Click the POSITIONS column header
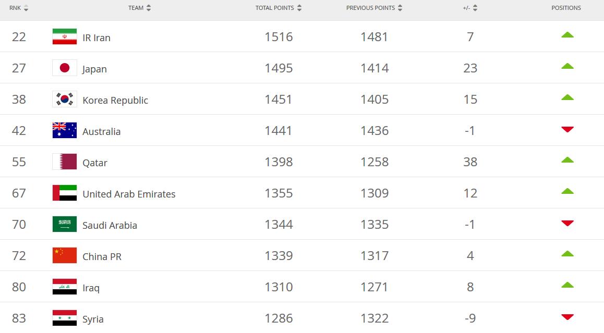 click(x=566, y=8)
